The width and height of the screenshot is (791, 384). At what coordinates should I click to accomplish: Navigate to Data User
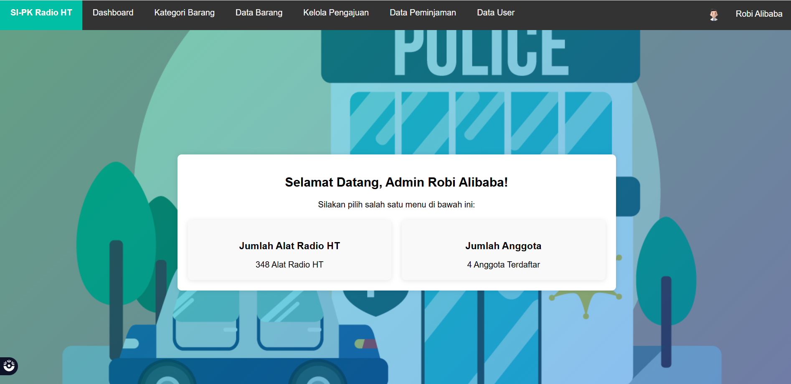tap(496, 13)
